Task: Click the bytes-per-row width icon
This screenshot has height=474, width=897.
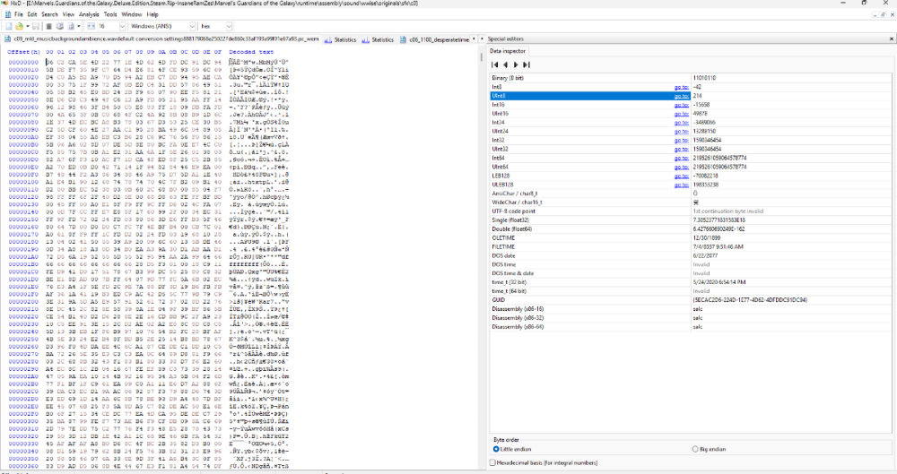Action: pos(91,26)
